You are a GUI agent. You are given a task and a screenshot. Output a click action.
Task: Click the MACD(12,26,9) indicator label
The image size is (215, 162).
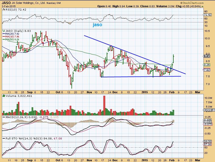pyautogui.click(x=17, y=117)
